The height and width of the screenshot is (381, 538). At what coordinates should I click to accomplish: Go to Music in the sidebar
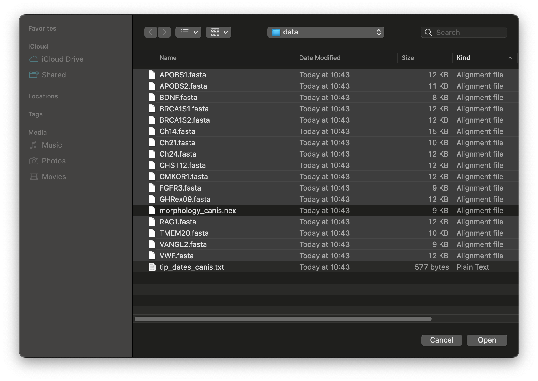click(52, 145)
